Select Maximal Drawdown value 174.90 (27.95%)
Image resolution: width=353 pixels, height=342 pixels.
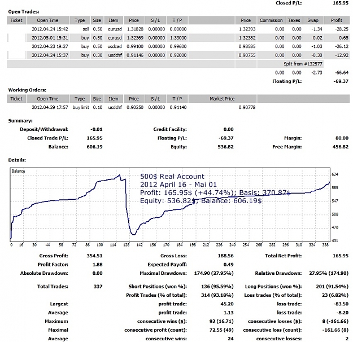point(214,273)
